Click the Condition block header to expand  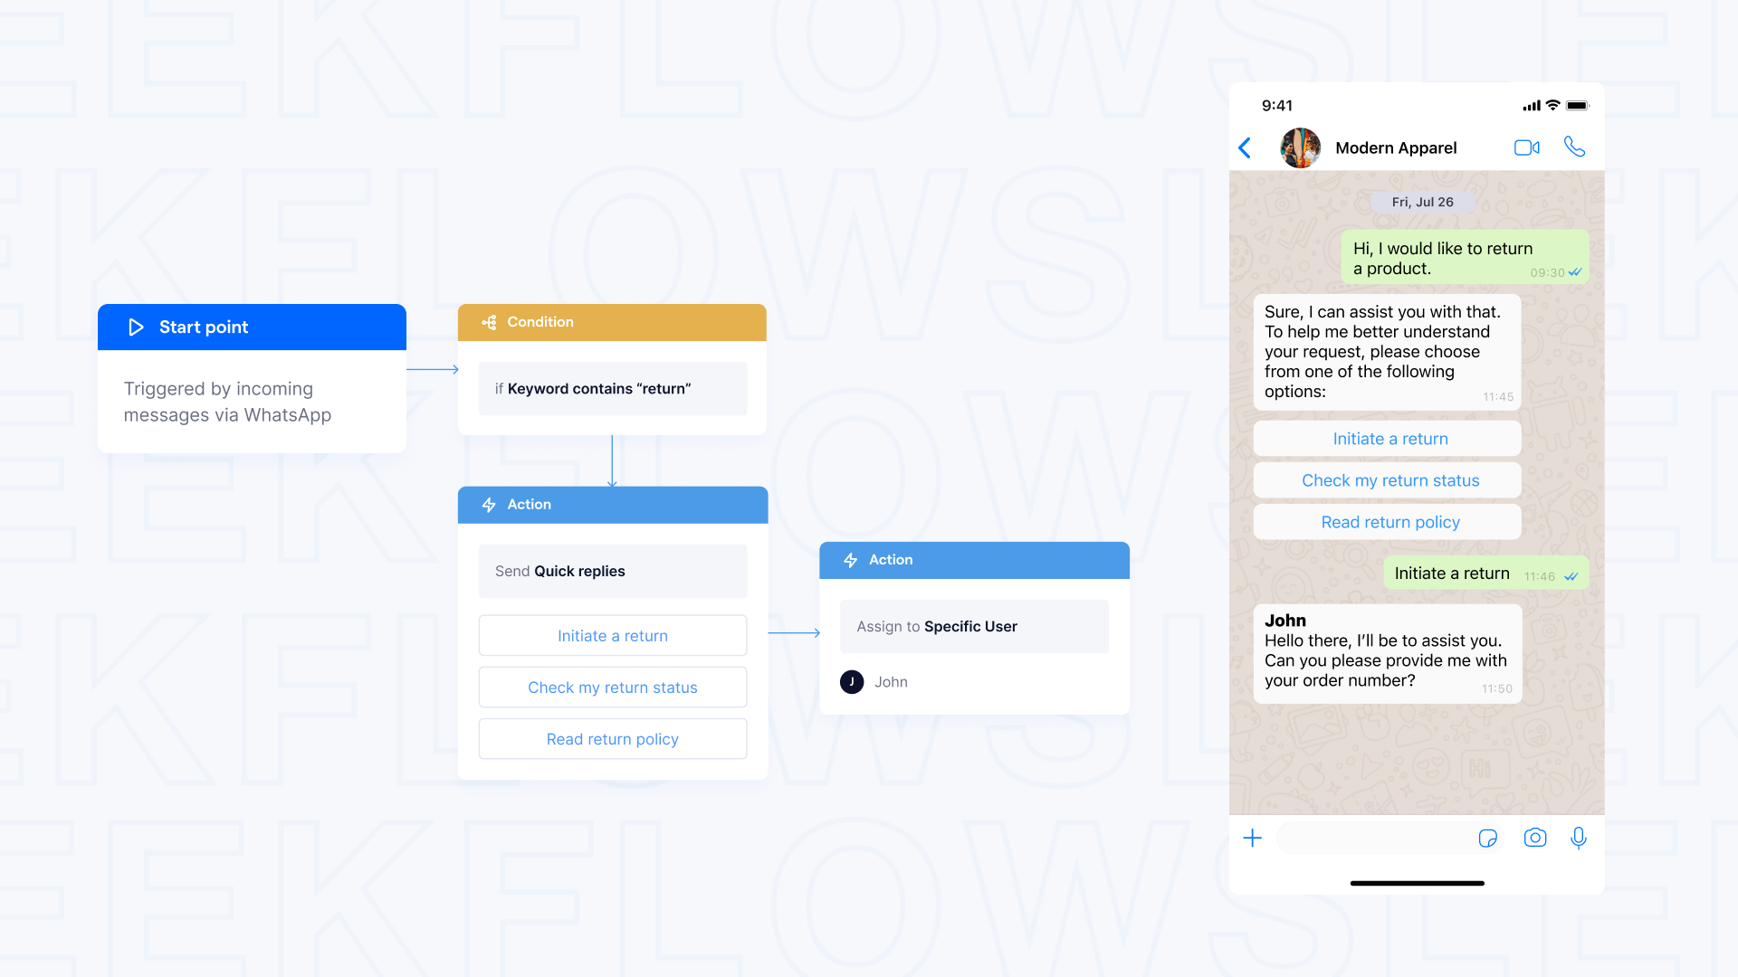(614, 321)
